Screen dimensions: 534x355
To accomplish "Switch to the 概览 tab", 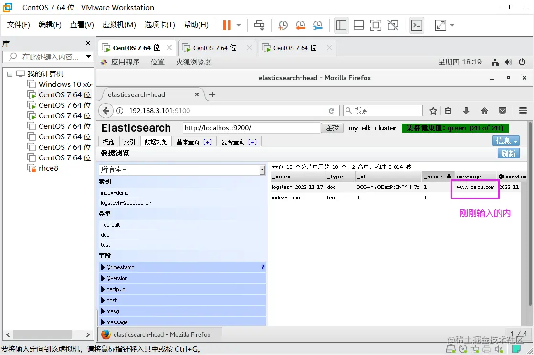I will (x=108, y=142).
